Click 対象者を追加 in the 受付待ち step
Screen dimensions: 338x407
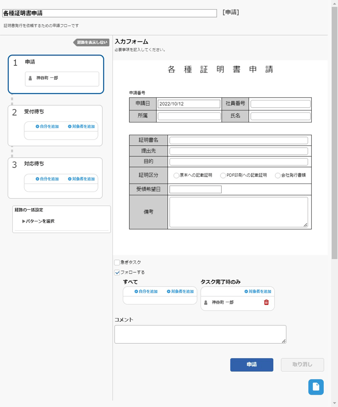click(x=81, y=127)
